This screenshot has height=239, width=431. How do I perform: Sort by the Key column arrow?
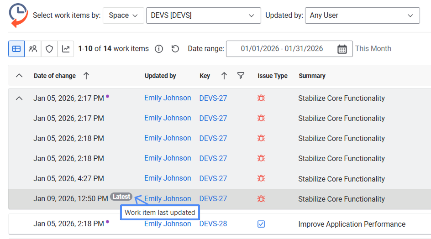click(x=224, y=76)
